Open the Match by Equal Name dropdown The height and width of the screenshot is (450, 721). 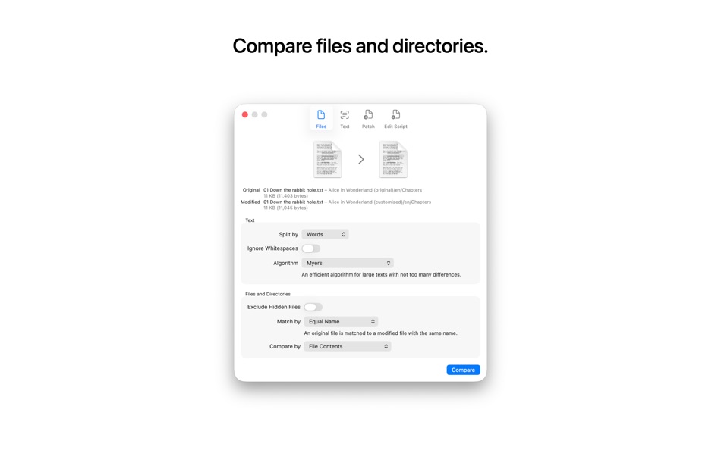click(x=340, y=321)
